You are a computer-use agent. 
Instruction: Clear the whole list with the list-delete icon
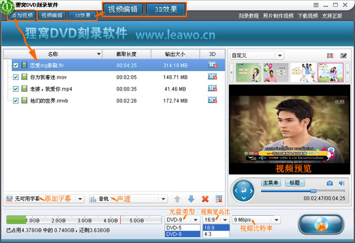219,199
